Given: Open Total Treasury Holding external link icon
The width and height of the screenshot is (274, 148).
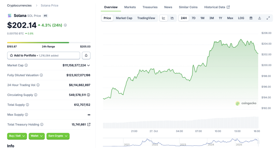Looking at the screenshot, I should point(89,124).
